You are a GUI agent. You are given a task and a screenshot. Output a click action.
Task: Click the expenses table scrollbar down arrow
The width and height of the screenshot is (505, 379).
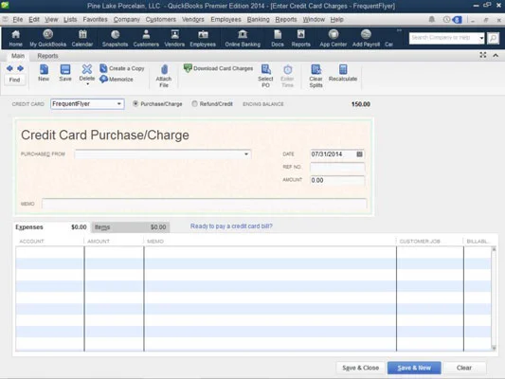coord(494,348)
